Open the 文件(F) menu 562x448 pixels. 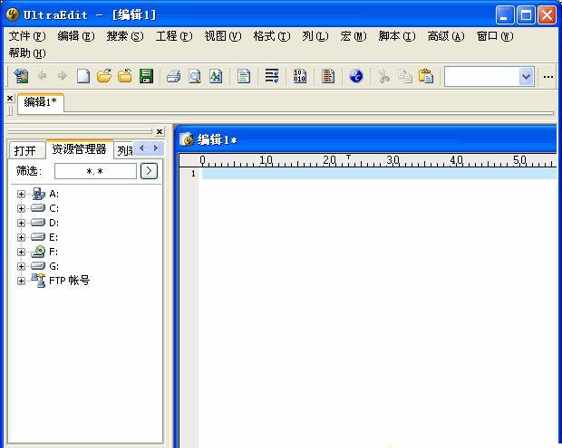click(x=26, y=36)
